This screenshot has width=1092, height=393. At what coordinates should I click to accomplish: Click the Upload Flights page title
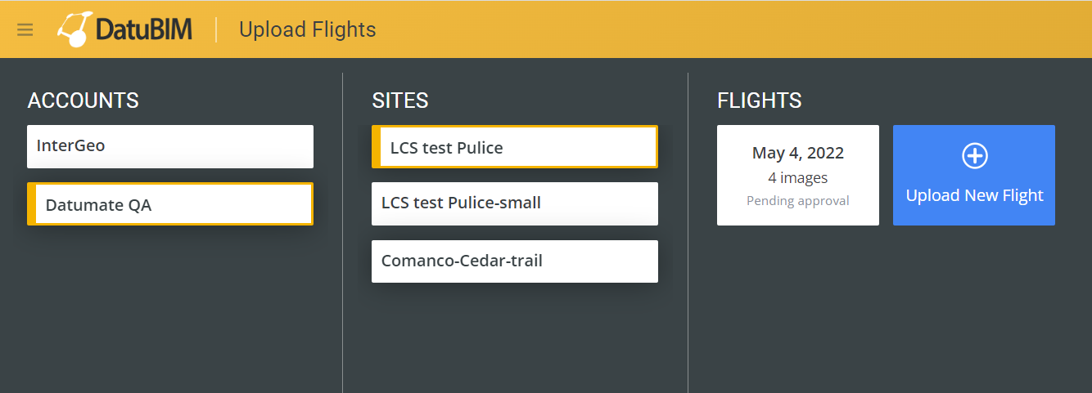click(307, 29)
